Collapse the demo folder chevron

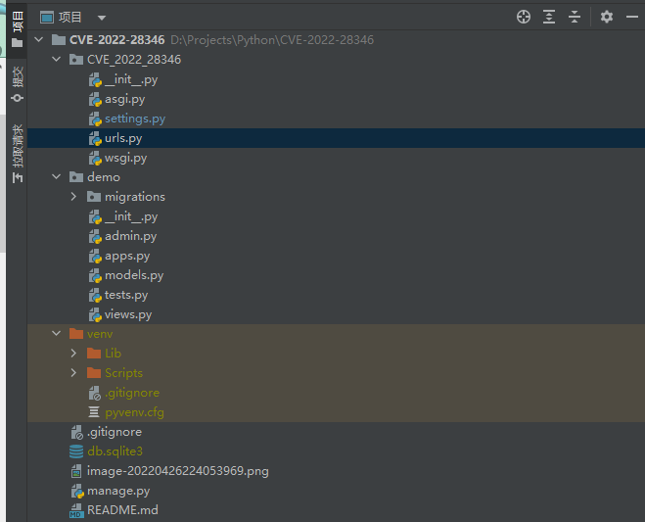point(57,177)
